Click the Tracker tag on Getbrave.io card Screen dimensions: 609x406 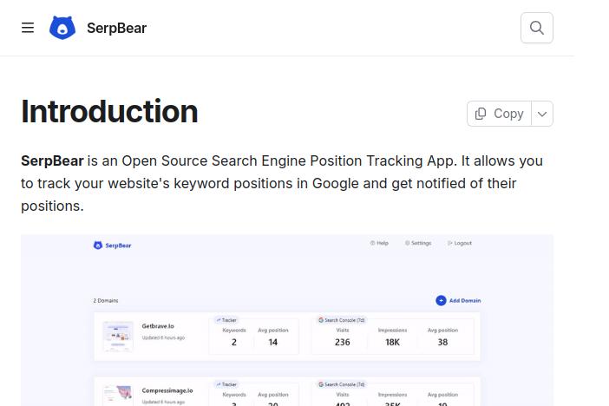tap(226, 320)
